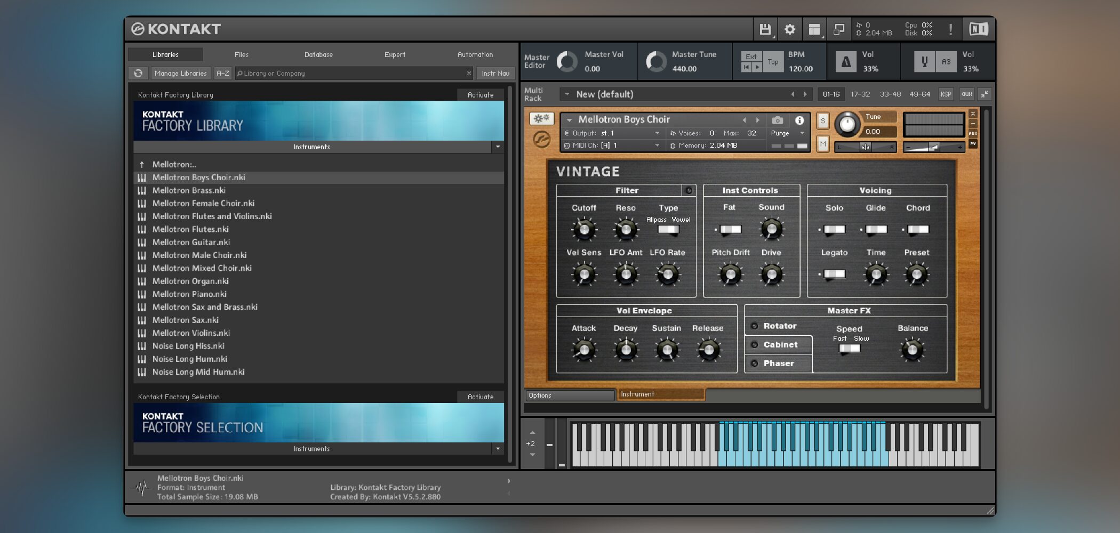Select the Options tab below instrument
The width and height of the screenshot is (1120, 533).
click(x=570, y=395)
